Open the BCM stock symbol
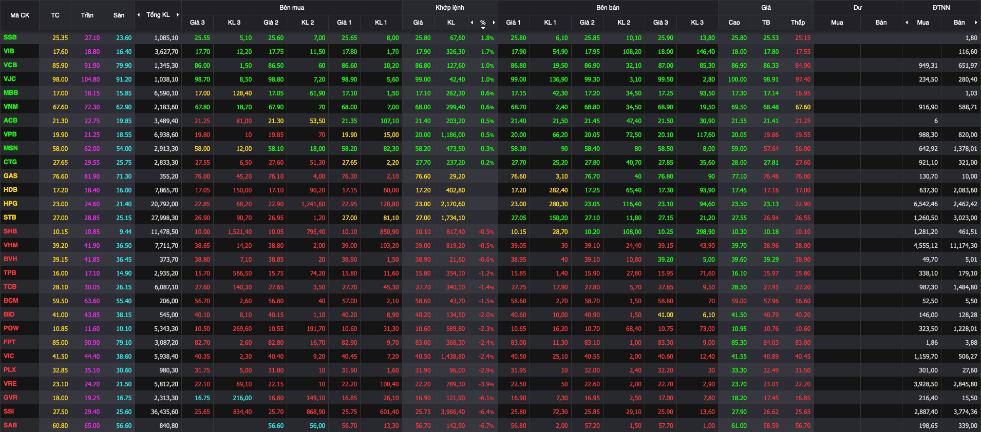Viewport: 981px width, 432px height. [11, 301]
